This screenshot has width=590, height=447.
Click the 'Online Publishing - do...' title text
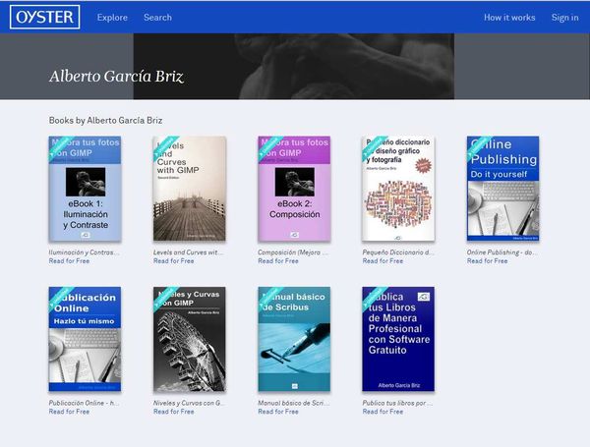point(501,252)
